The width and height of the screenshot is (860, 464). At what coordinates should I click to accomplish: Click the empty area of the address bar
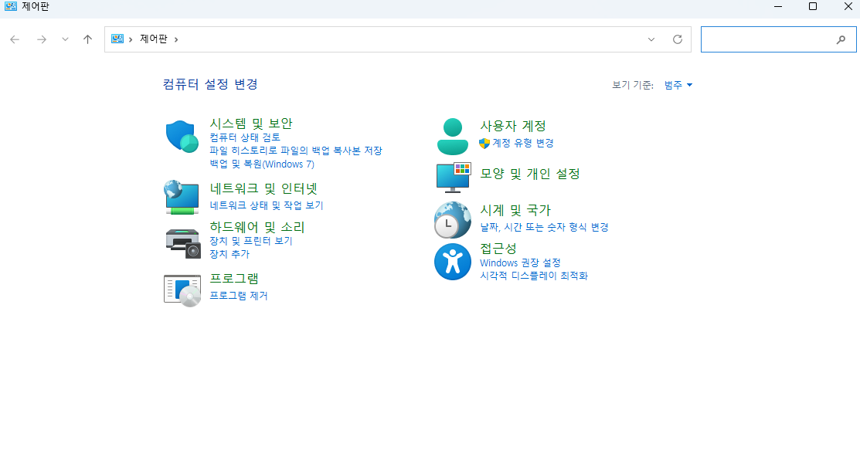[411, 39]
